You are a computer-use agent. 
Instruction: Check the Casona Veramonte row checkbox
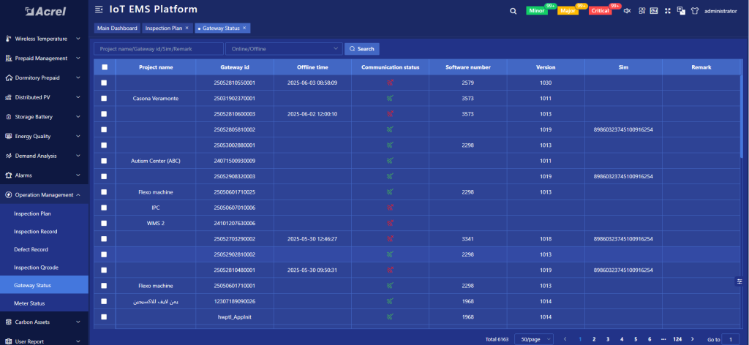[x=104, y=98]
